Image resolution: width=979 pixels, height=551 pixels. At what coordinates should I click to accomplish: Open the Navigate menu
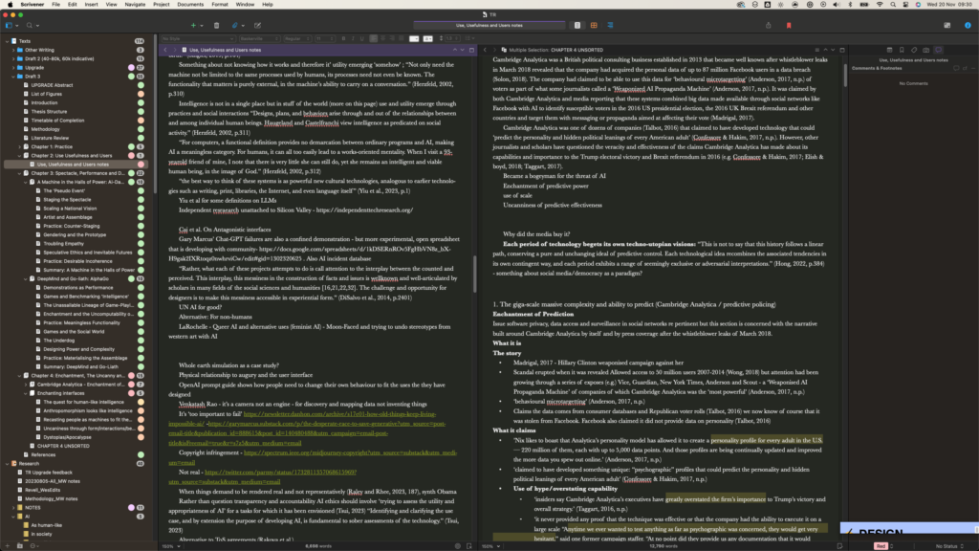tap(135, 5)
